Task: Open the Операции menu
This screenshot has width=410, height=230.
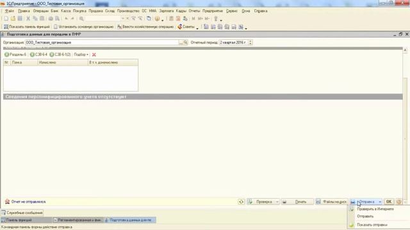Action: pos(41,11)
